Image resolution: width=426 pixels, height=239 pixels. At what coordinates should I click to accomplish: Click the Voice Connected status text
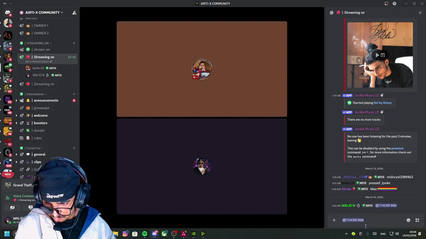23,196
